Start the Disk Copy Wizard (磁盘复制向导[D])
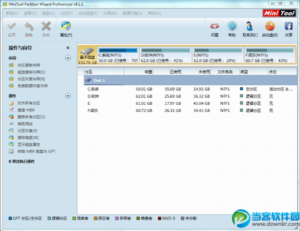The image size is (300, 231). click(x=31, y=72)
